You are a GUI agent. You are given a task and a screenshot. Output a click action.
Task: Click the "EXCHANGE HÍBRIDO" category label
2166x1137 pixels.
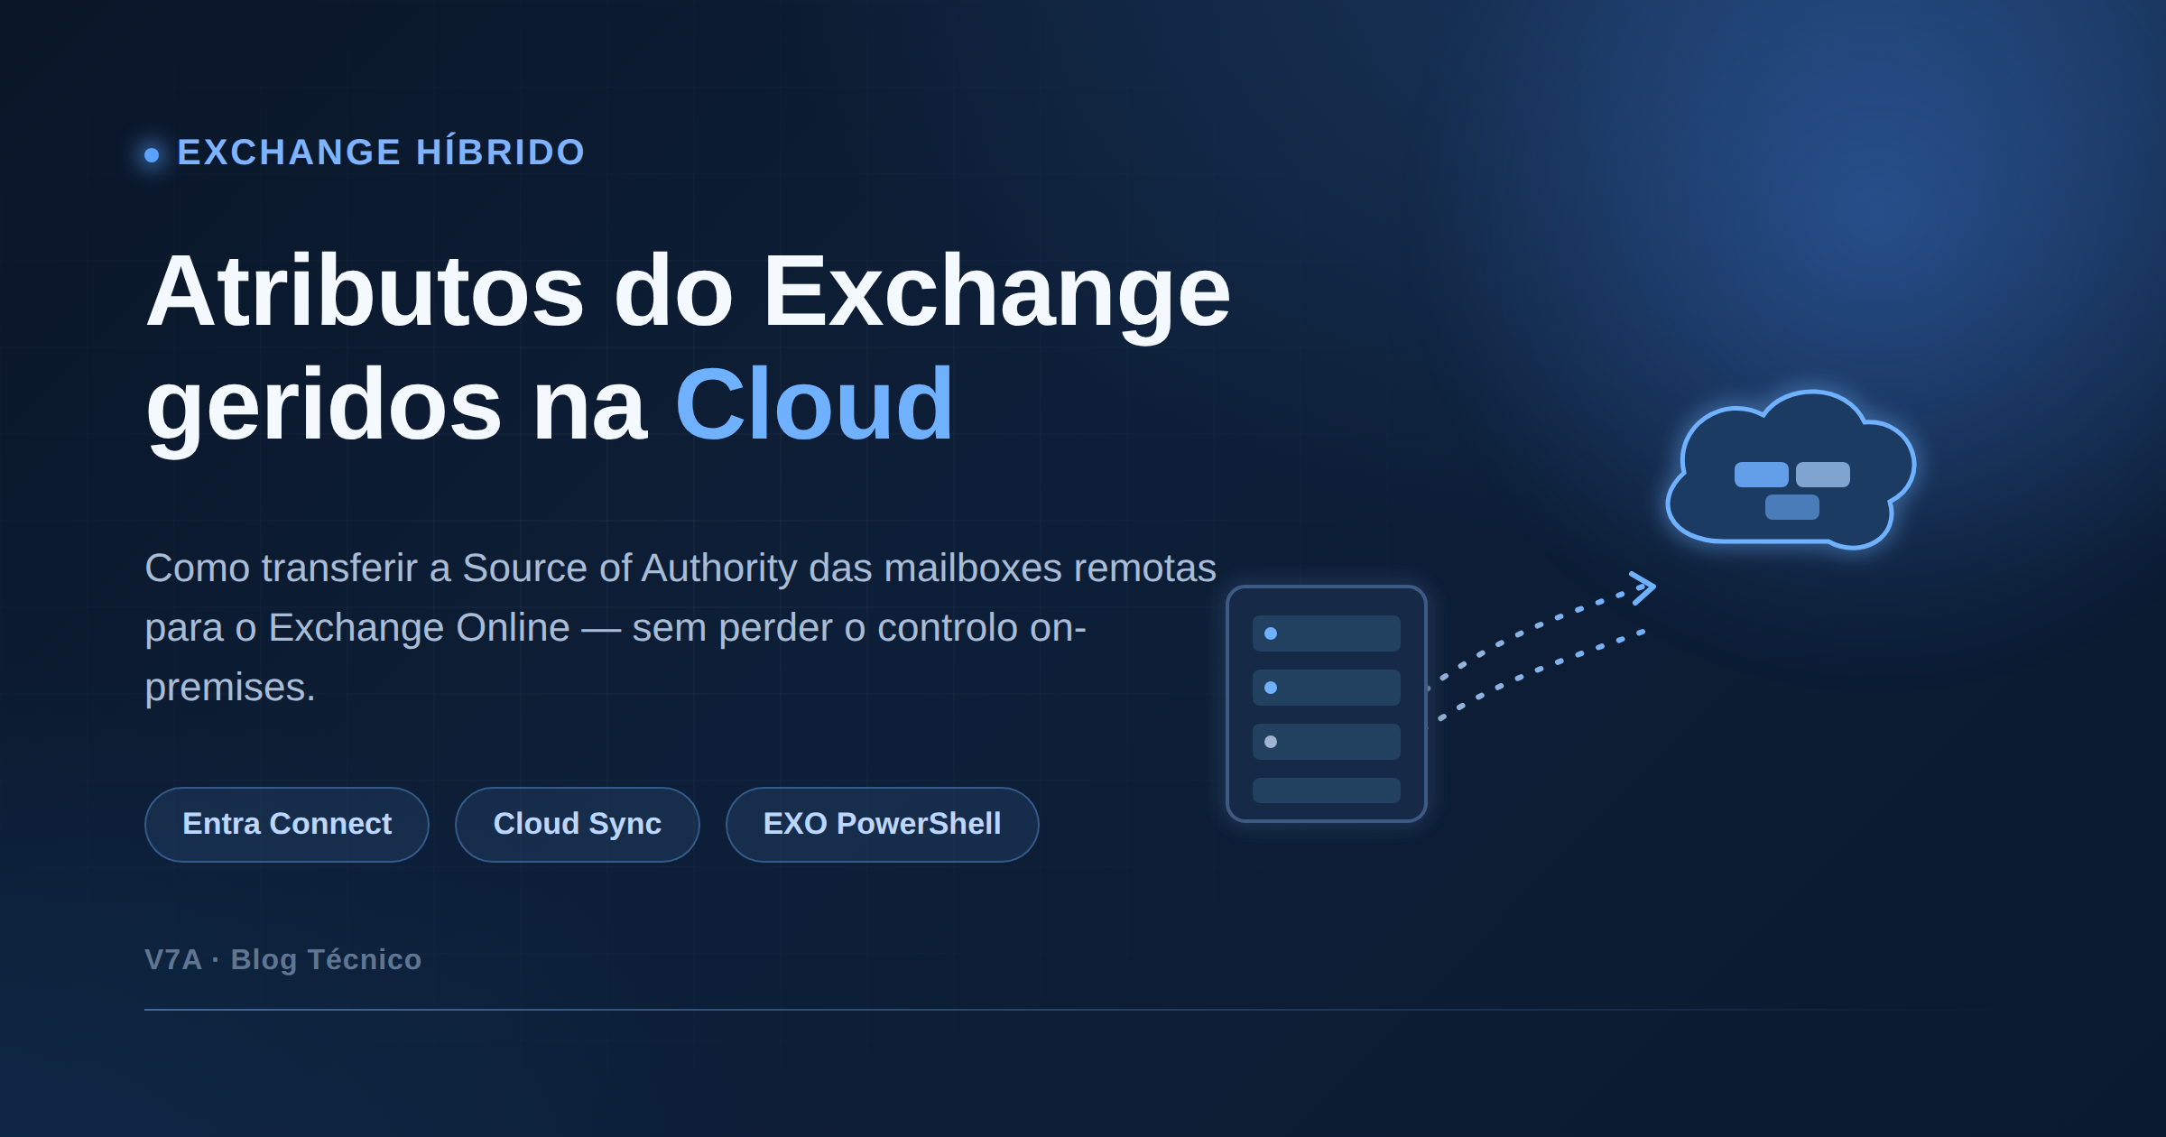pyautogui.click(x=381, y=152)
